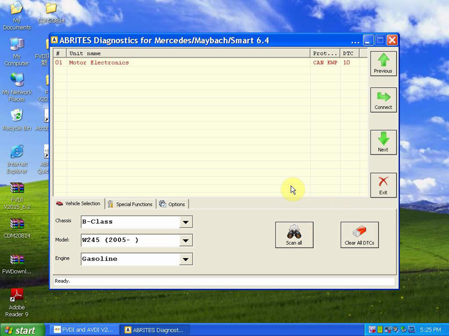Screen dimensions: 449x336
Task: Select Motor Electronics unit row
Action: (x=99, y=63)
